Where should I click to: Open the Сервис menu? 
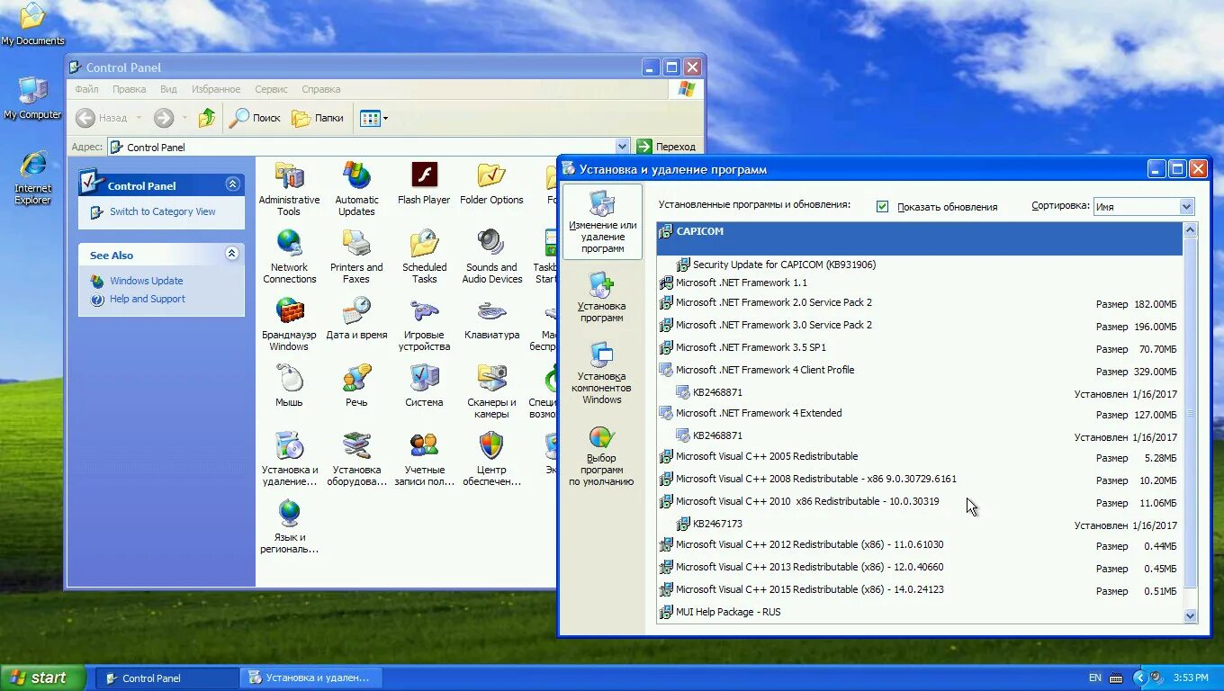tap(271, 89)
